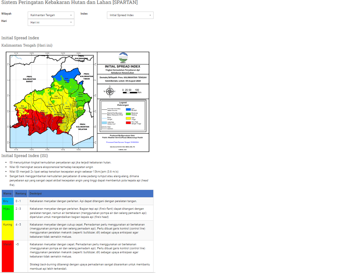Click the range value 2 - 3
Viewport: 351px width, 273px height.
click(18, 209)
